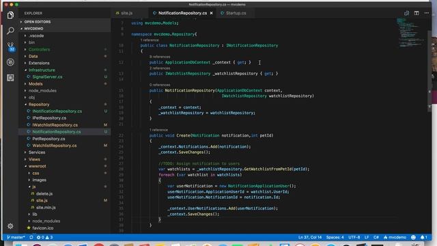Open the Explorer view icon in activity bar
Screen dimensions: 437x246
(10, 15)
